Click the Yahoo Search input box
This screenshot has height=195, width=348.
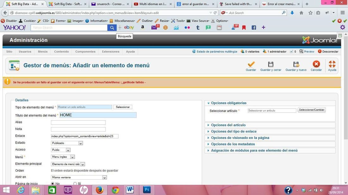[69, 28]
